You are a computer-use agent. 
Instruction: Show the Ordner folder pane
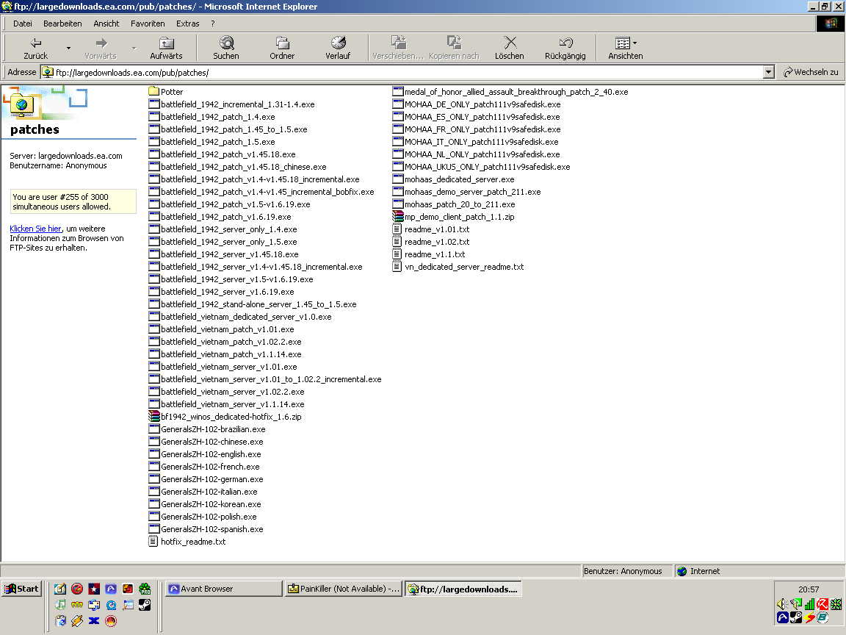pyautogui.click(x=282, y=48)
